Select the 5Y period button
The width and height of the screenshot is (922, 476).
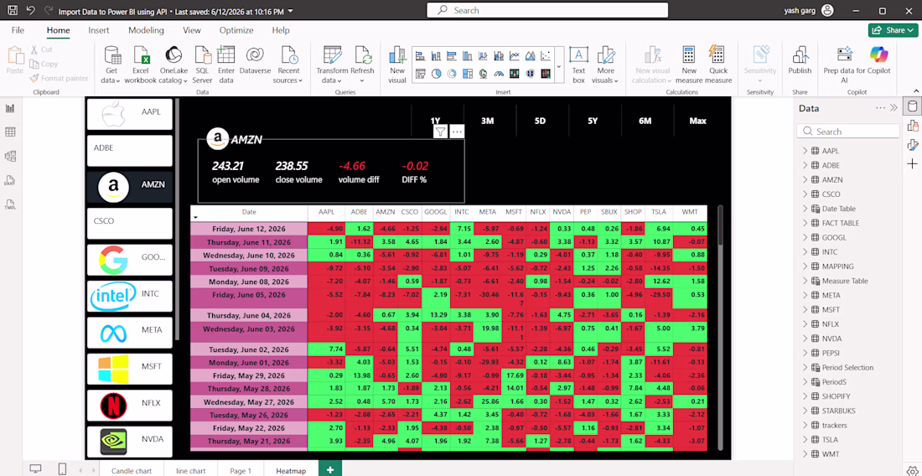(x=592, y=121)
